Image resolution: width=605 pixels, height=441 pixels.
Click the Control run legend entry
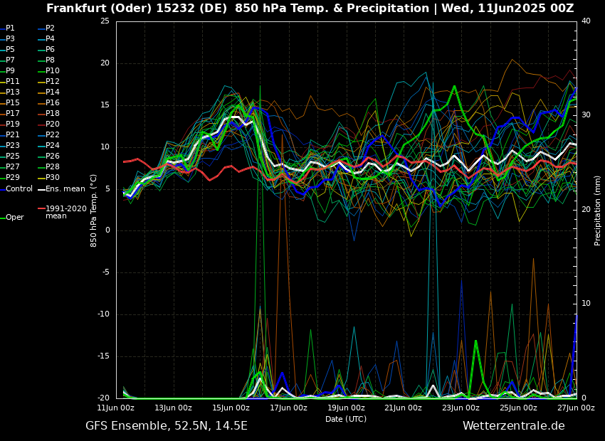tap(16, 189)
